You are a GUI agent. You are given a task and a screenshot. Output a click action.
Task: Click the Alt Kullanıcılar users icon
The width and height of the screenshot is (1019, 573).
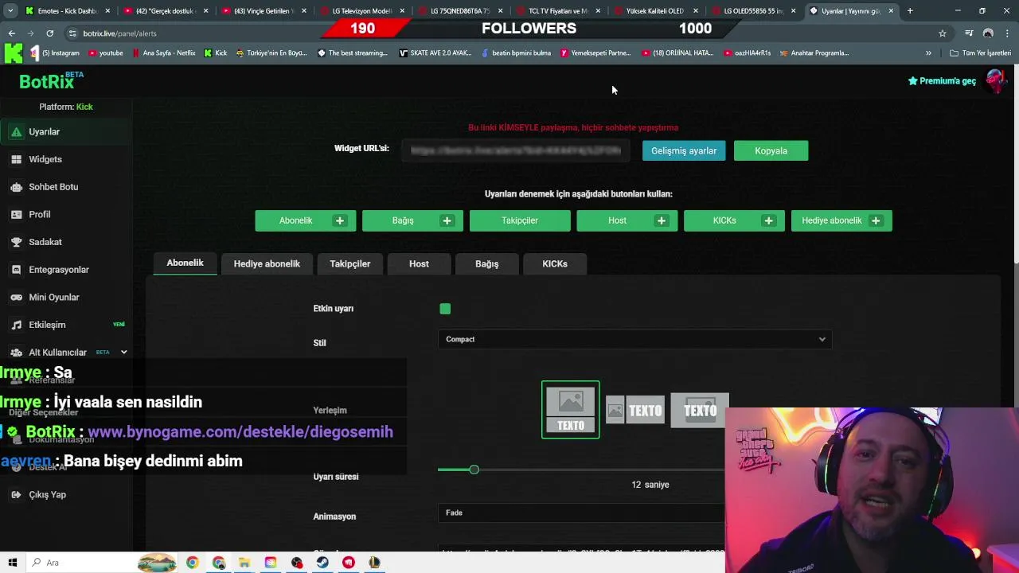(x=16, y=353)
